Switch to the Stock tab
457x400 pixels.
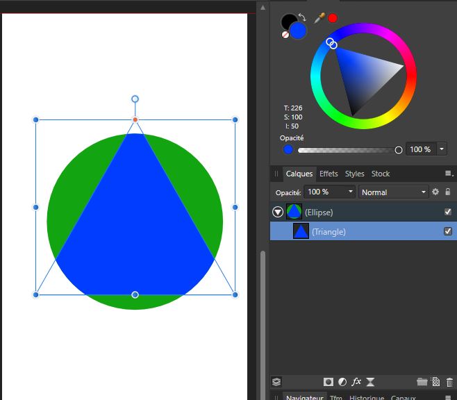click(381, 174)
